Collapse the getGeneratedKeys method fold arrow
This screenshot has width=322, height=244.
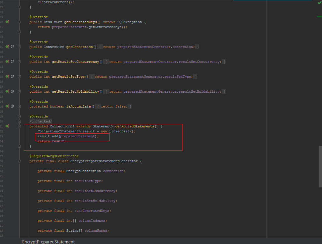pos(19,22)
